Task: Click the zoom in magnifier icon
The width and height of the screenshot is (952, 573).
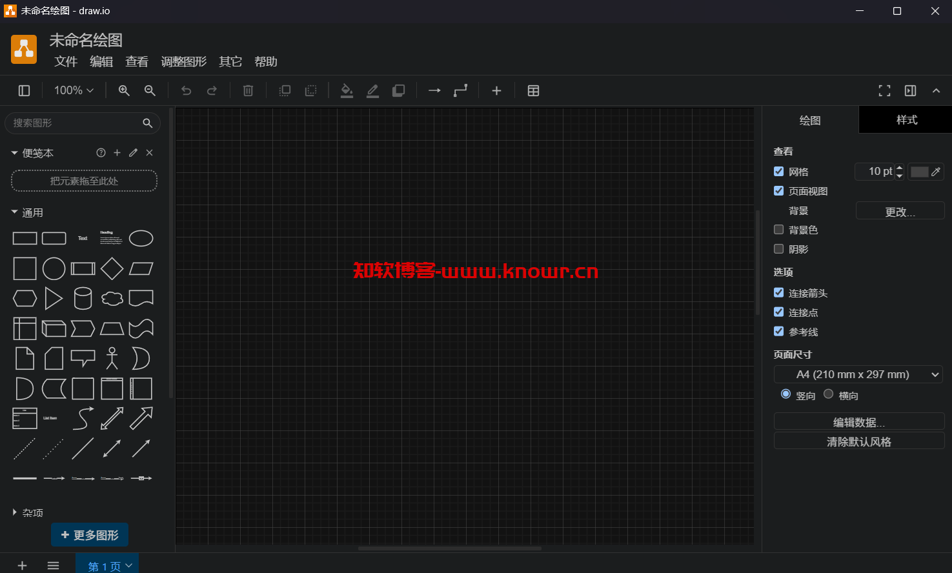Action: pyautogui.click(x=124, y=91)
